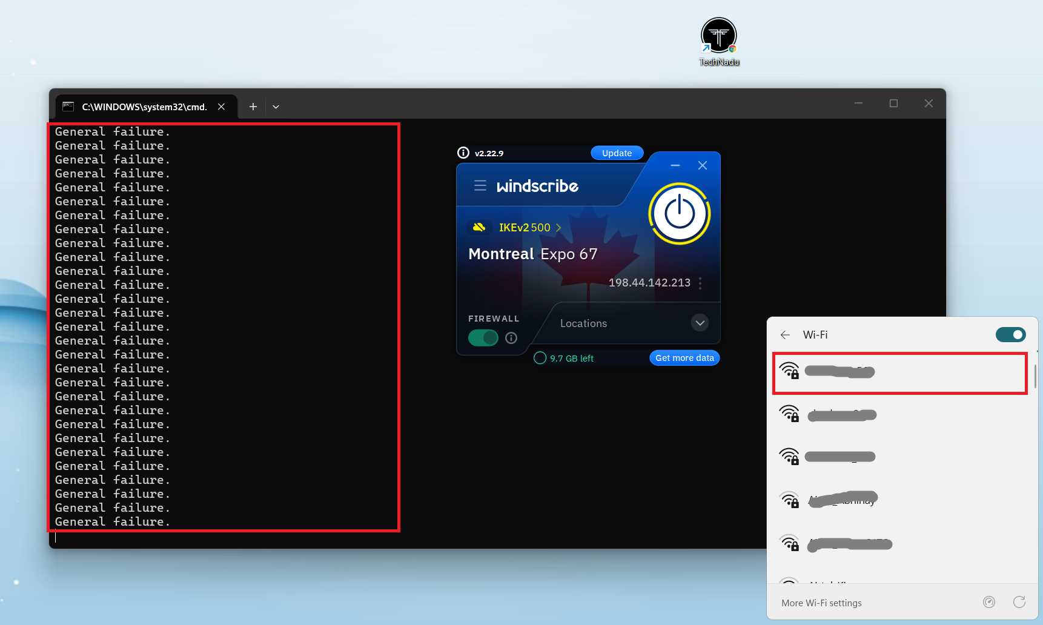Click the 198.44.142.213 IP address
The width and height of the screenshot is (1043, 625).
[649, 283]
